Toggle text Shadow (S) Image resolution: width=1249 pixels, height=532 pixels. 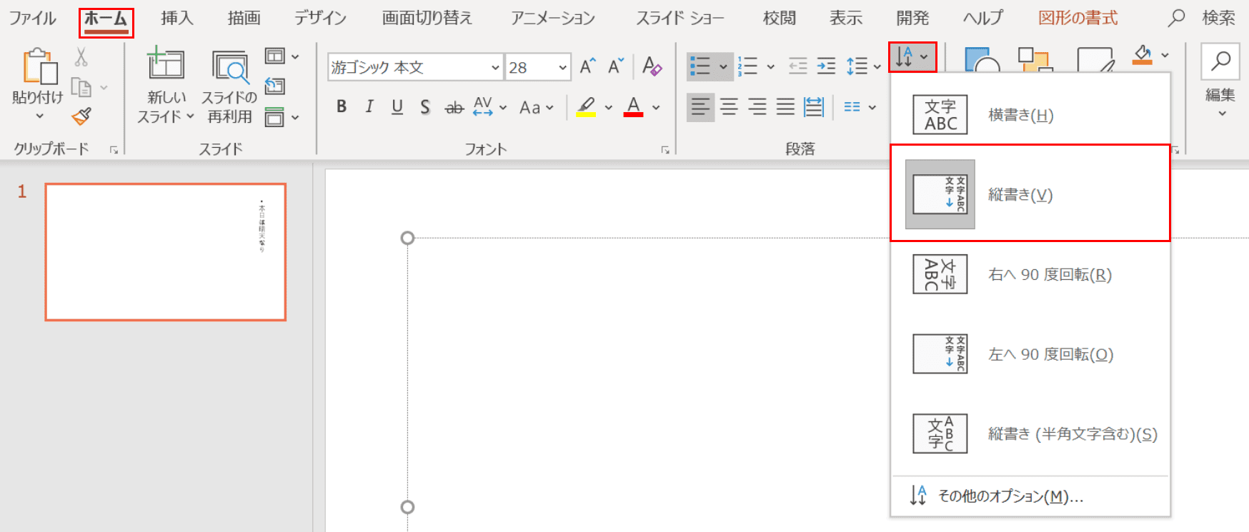pyautogui.click(x=425, y=107)
